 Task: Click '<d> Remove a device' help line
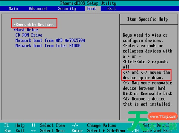[144, 99]
